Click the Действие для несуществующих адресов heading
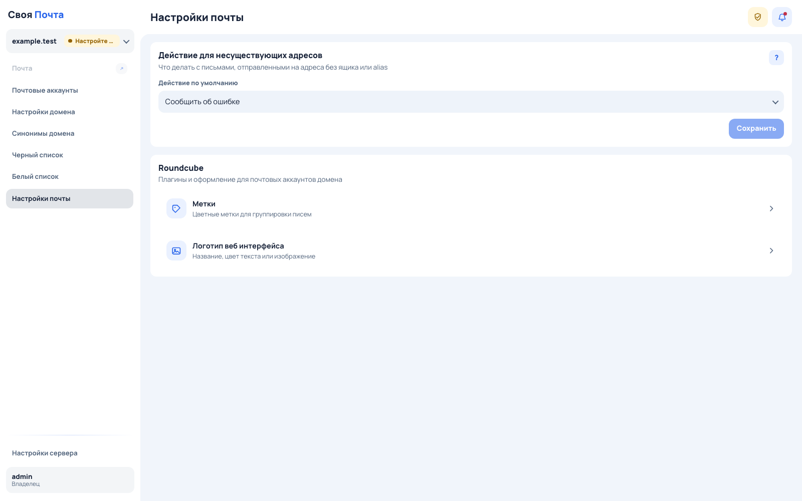Screen dimensions: 802x501 (x=240, y=56)
